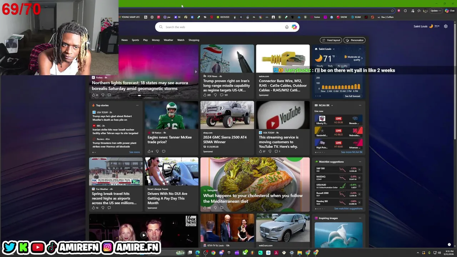This screenshot has width=457, height=257.
Task: Add S&P 500 to watchlist
Action: (x=360, y=170)
